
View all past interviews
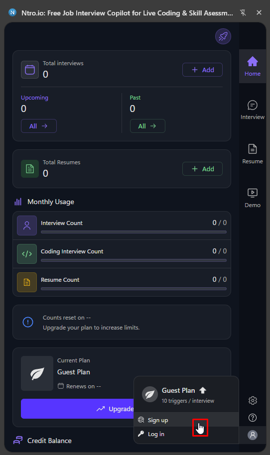click(147, 126)
